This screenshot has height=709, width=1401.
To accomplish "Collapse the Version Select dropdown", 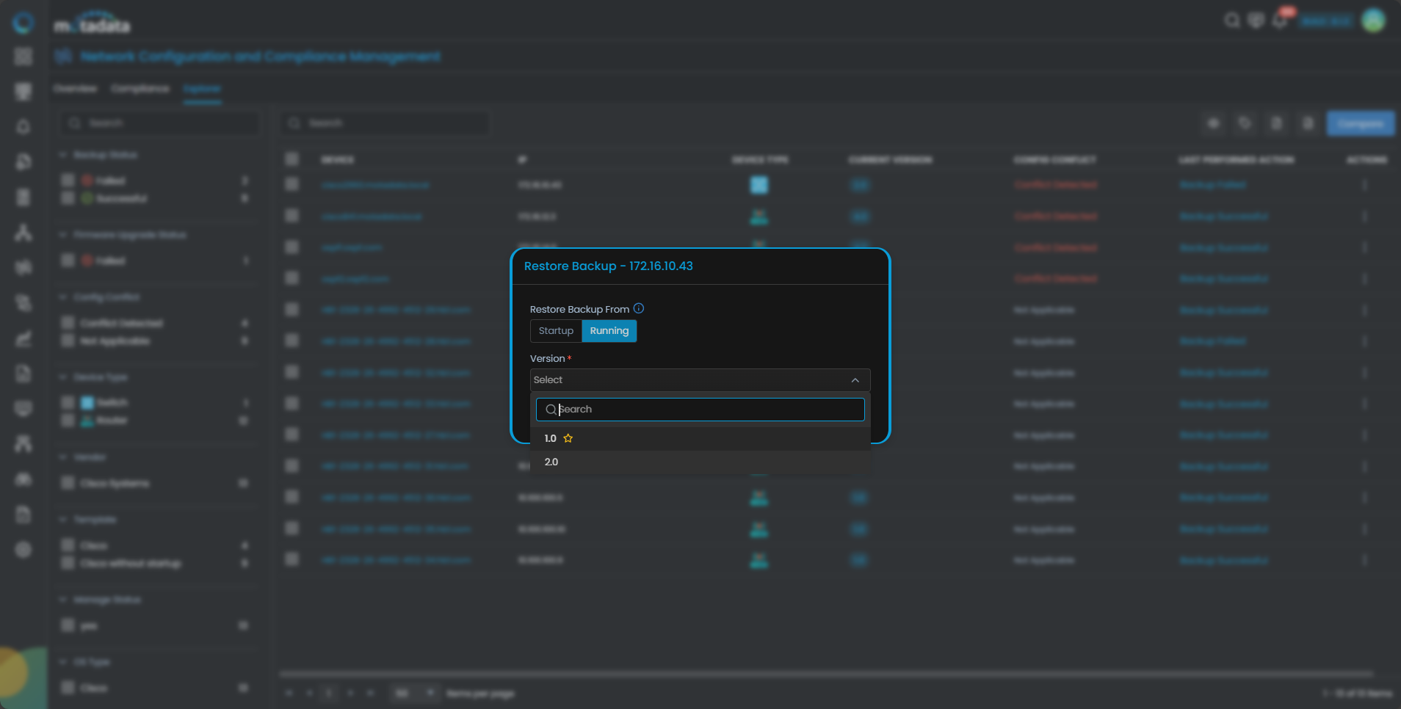I will click(855, 380).
